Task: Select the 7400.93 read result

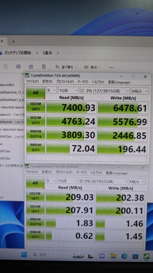Action: [71, 107]
